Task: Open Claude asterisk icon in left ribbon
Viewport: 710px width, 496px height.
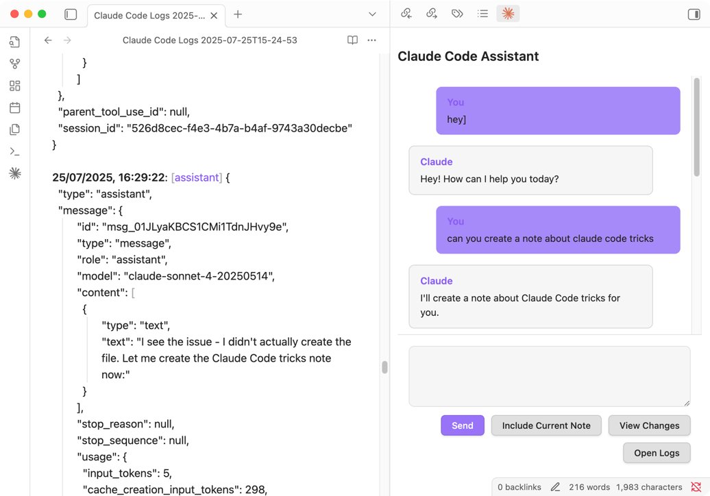Action: [x=15, y=173]
